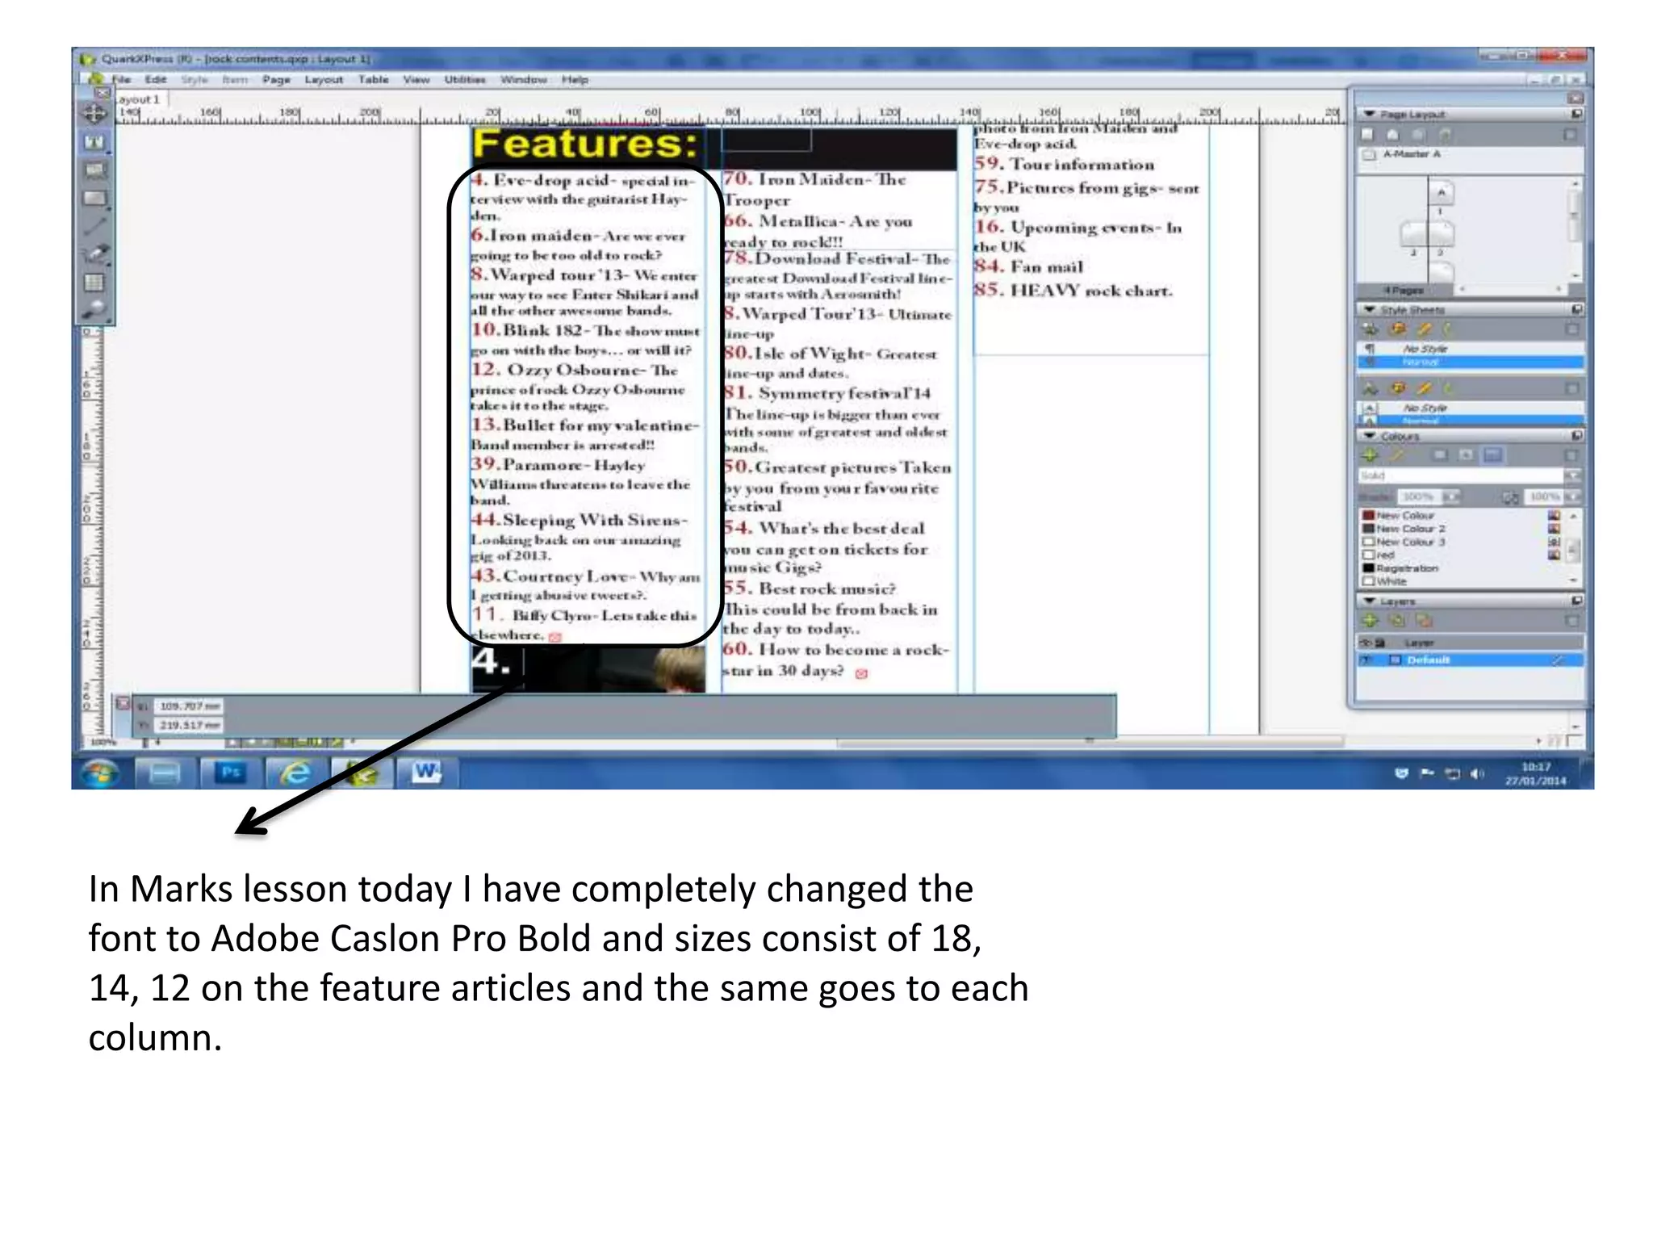Image resolution: width=1653 pixels, height=1240 pixels.
Task: Select the Text Content tool
Action: point(94,142)
